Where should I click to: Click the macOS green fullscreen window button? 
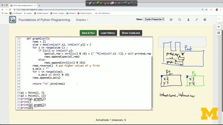pyautogui.click(x=7, y=5)
